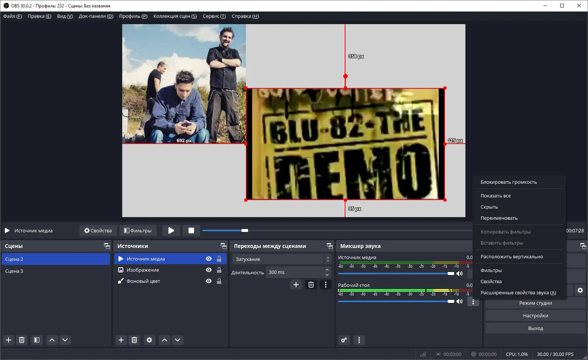Choose Расширенные свойства звука in context menu
Image resolution: width=588 pixels, height=360 pixels.
point(519,292)
